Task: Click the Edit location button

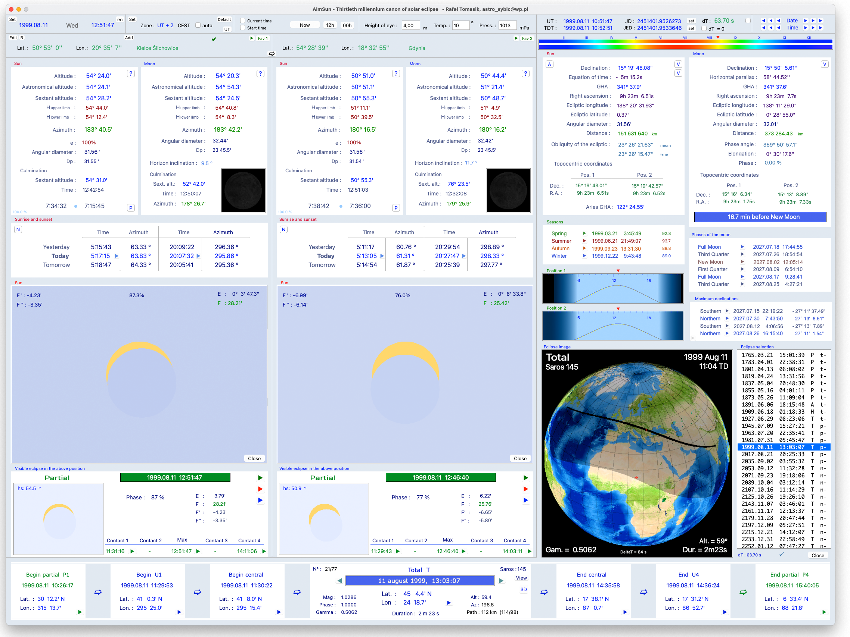Action: (x=13, y=38)
